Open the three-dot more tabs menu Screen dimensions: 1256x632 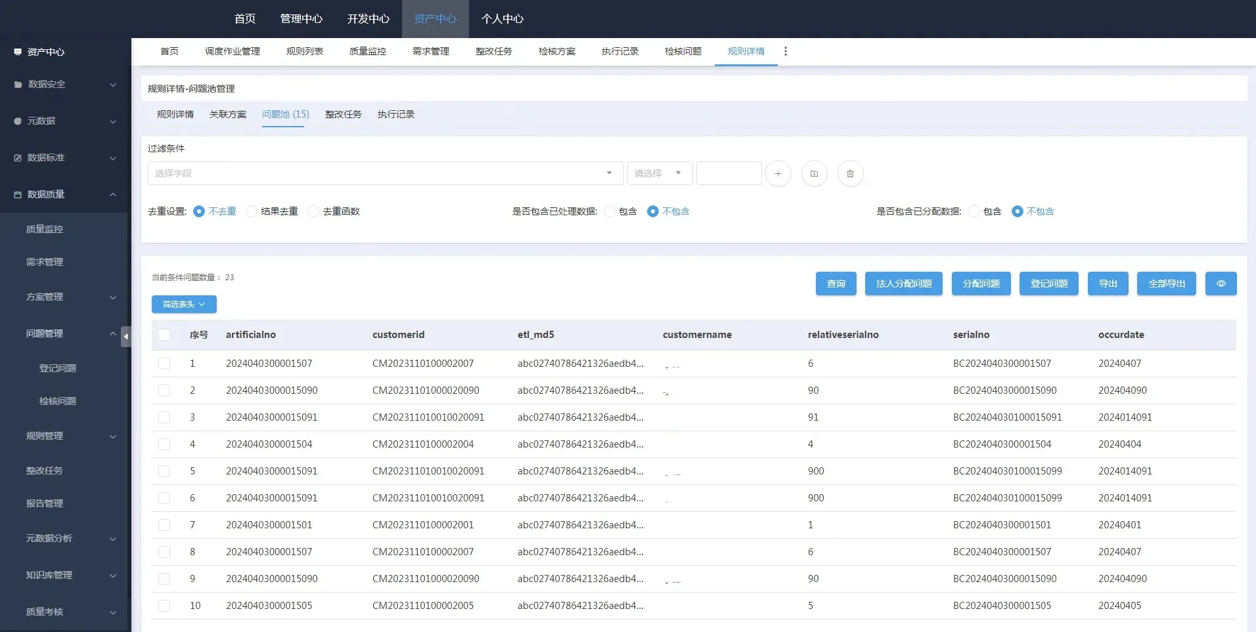point(786,51)
